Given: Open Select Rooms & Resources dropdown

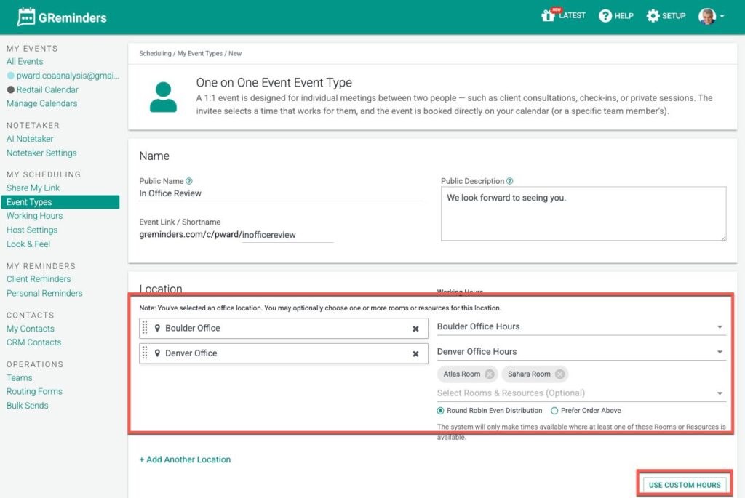Looking at the screenshot, I should point(720,393).
